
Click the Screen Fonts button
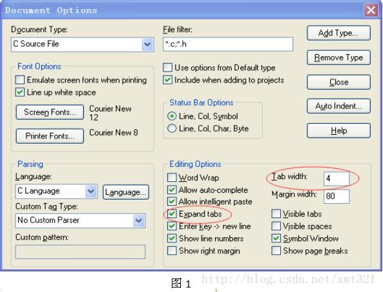tap(50, 112)
